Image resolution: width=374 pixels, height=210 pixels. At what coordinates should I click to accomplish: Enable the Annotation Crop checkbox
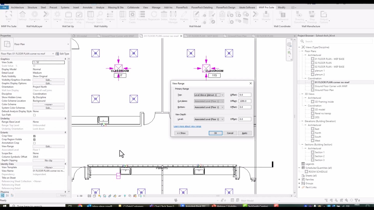click(x=34, y=143)
